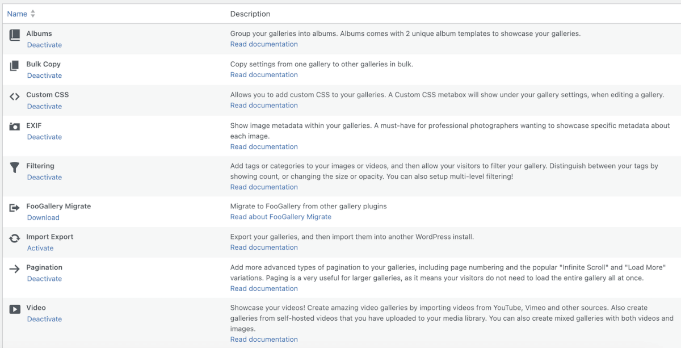Click the Pagination arrow icon

point(15,269)
